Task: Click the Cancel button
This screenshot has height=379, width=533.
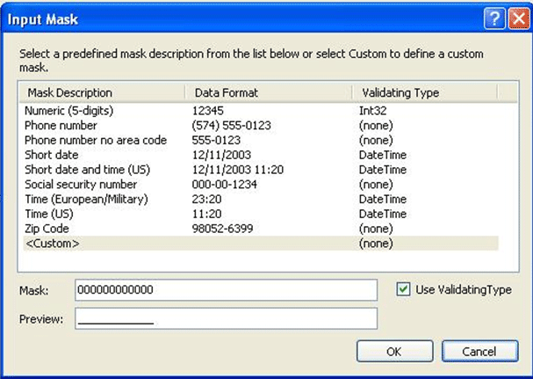Action: (x=480, y=351)
